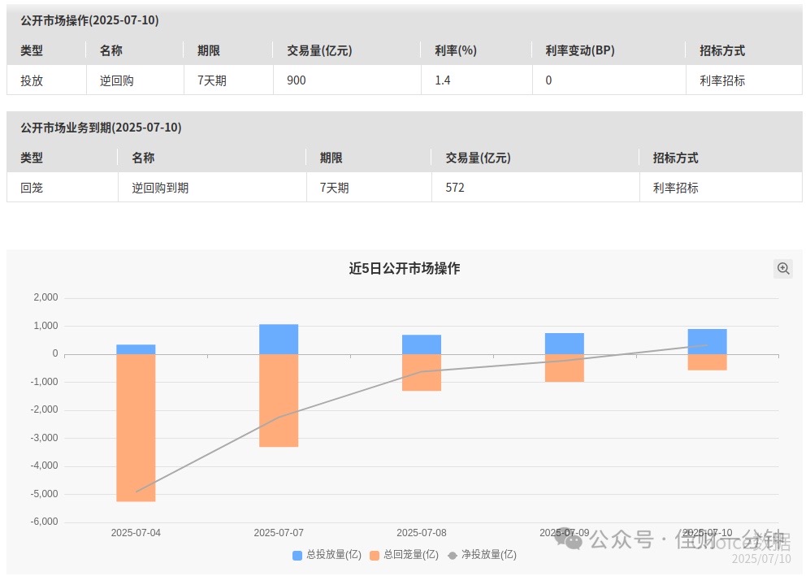Click the blue bar for 2025-07-04
Image resolution: width=810 pixels, height=576 pixels.
point(136,349)
